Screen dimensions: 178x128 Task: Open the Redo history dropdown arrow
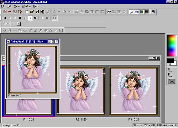tap(69, 12)
